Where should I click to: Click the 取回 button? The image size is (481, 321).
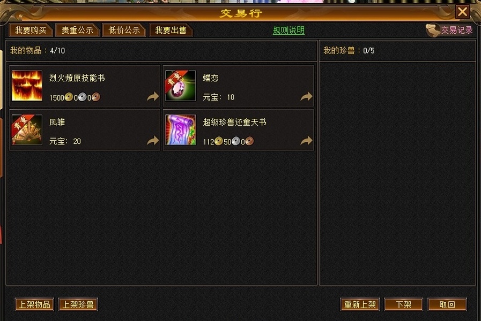[447, 304]
